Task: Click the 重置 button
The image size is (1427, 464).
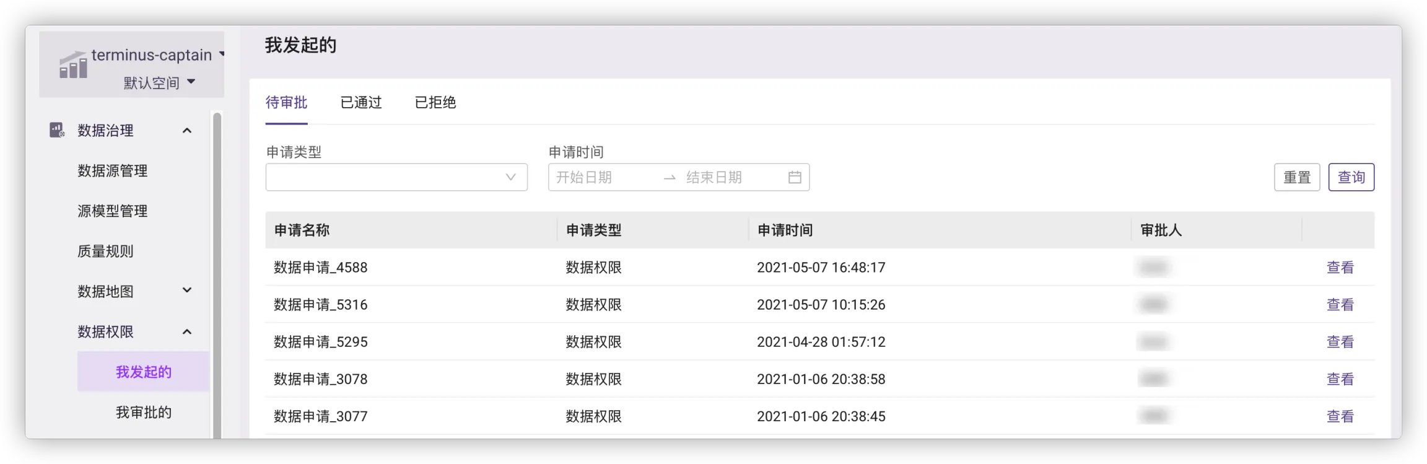Action: click(x=1296, y=178)
